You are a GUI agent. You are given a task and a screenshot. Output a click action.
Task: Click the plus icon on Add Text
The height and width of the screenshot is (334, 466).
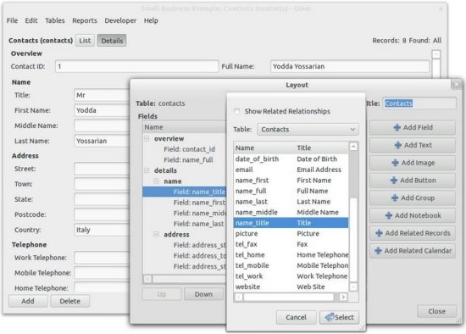398,145
